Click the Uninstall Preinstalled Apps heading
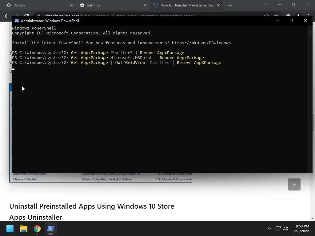Screen dimensions: 315x236 tap(92, 212)
